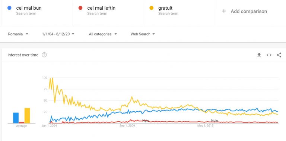Edit the gratuit search term
Viewport: 286px width, 141px height.
coord(165,8)
